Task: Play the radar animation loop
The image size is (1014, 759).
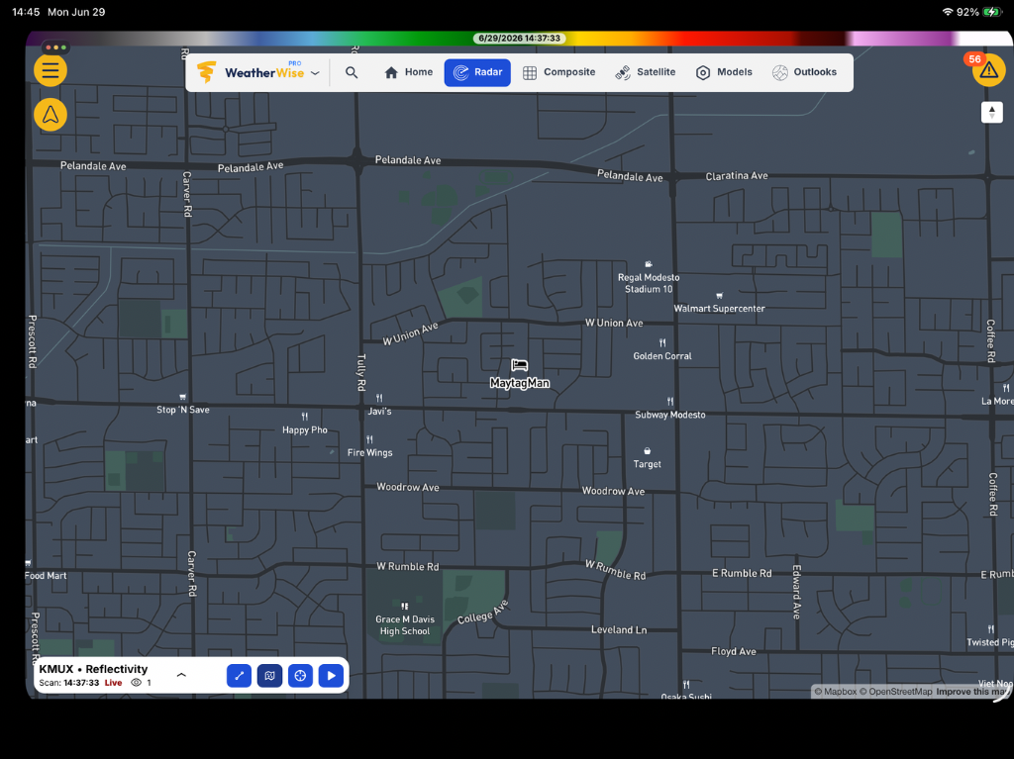Action: pos(331,676)
